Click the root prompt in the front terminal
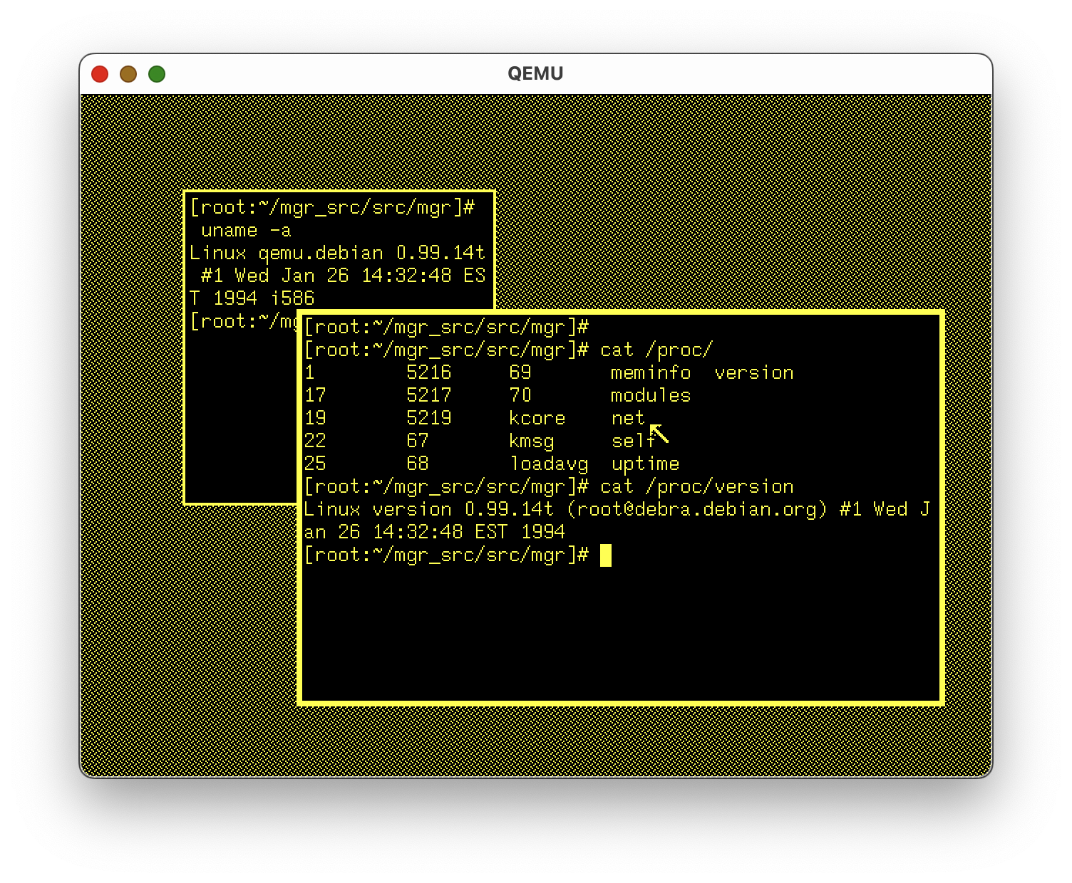The height and width of the screenshot is (883, 1072). coord(442,555)
